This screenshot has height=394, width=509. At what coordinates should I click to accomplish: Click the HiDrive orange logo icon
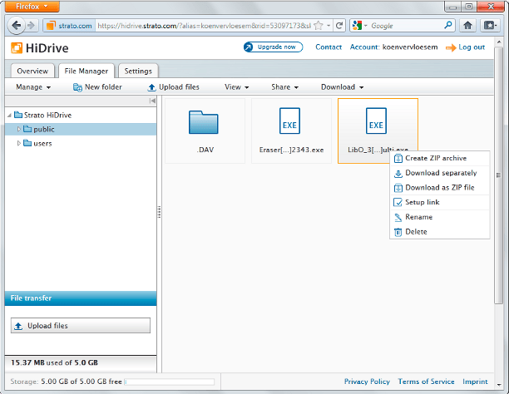tap(17, 48)
